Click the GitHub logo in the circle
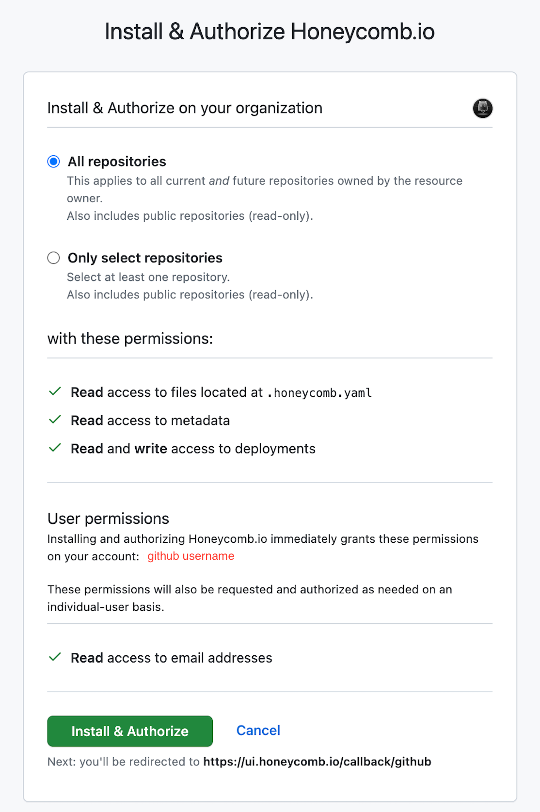540x812 pixels. point(482,108)
